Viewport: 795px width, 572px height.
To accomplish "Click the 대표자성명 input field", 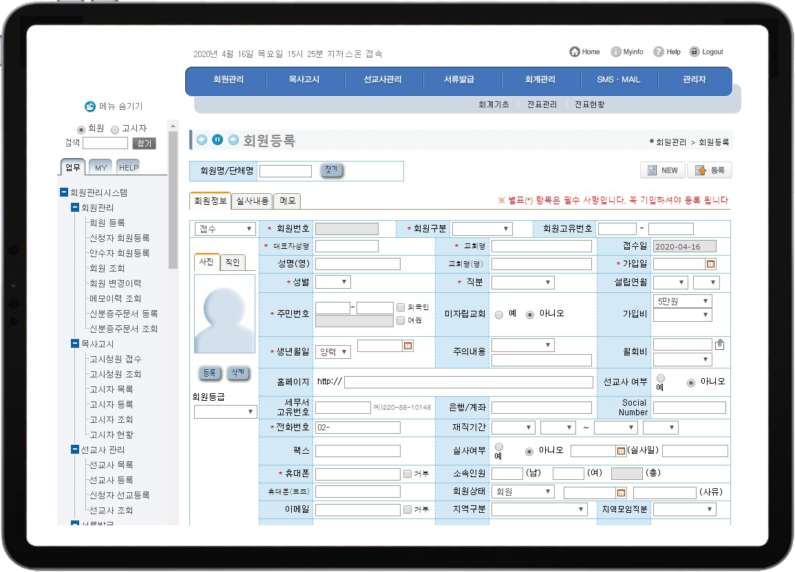I will pyautogui.click(x=347, y=246).
